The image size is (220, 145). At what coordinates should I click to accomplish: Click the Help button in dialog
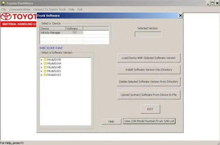click(x=111, y=122)
